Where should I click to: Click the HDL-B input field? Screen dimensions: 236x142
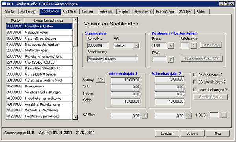(x=214, y=115)
